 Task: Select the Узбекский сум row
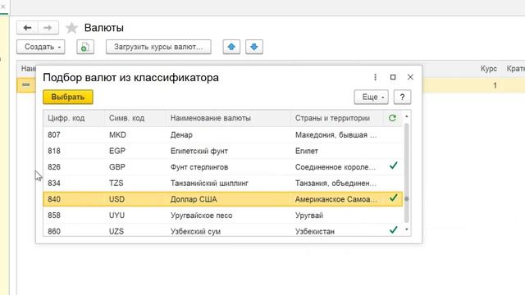tap(223, 230)
